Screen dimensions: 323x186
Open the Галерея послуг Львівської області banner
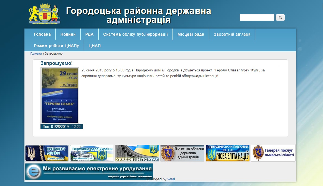(273, 153)
